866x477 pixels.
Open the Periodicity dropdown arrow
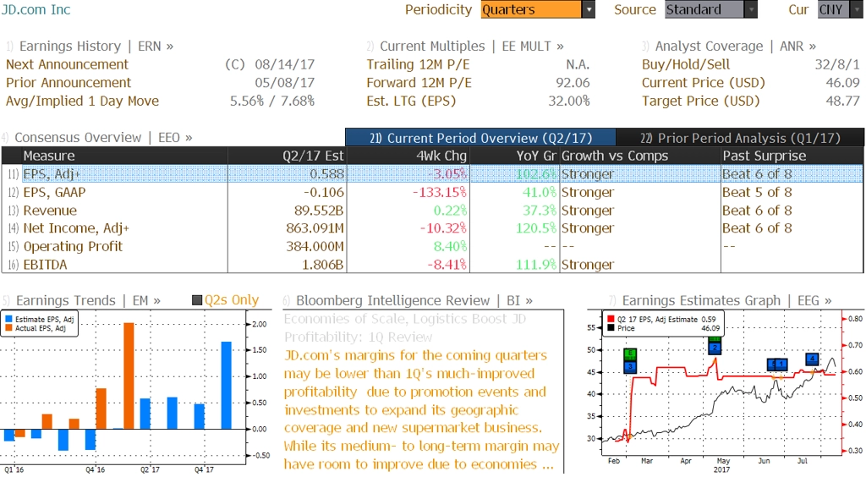click(589, 9)
